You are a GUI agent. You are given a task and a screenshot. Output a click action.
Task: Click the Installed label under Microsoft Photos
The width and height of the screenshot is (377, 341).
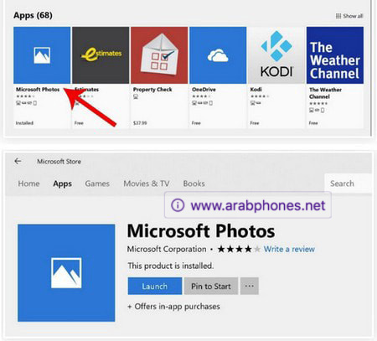24,123
